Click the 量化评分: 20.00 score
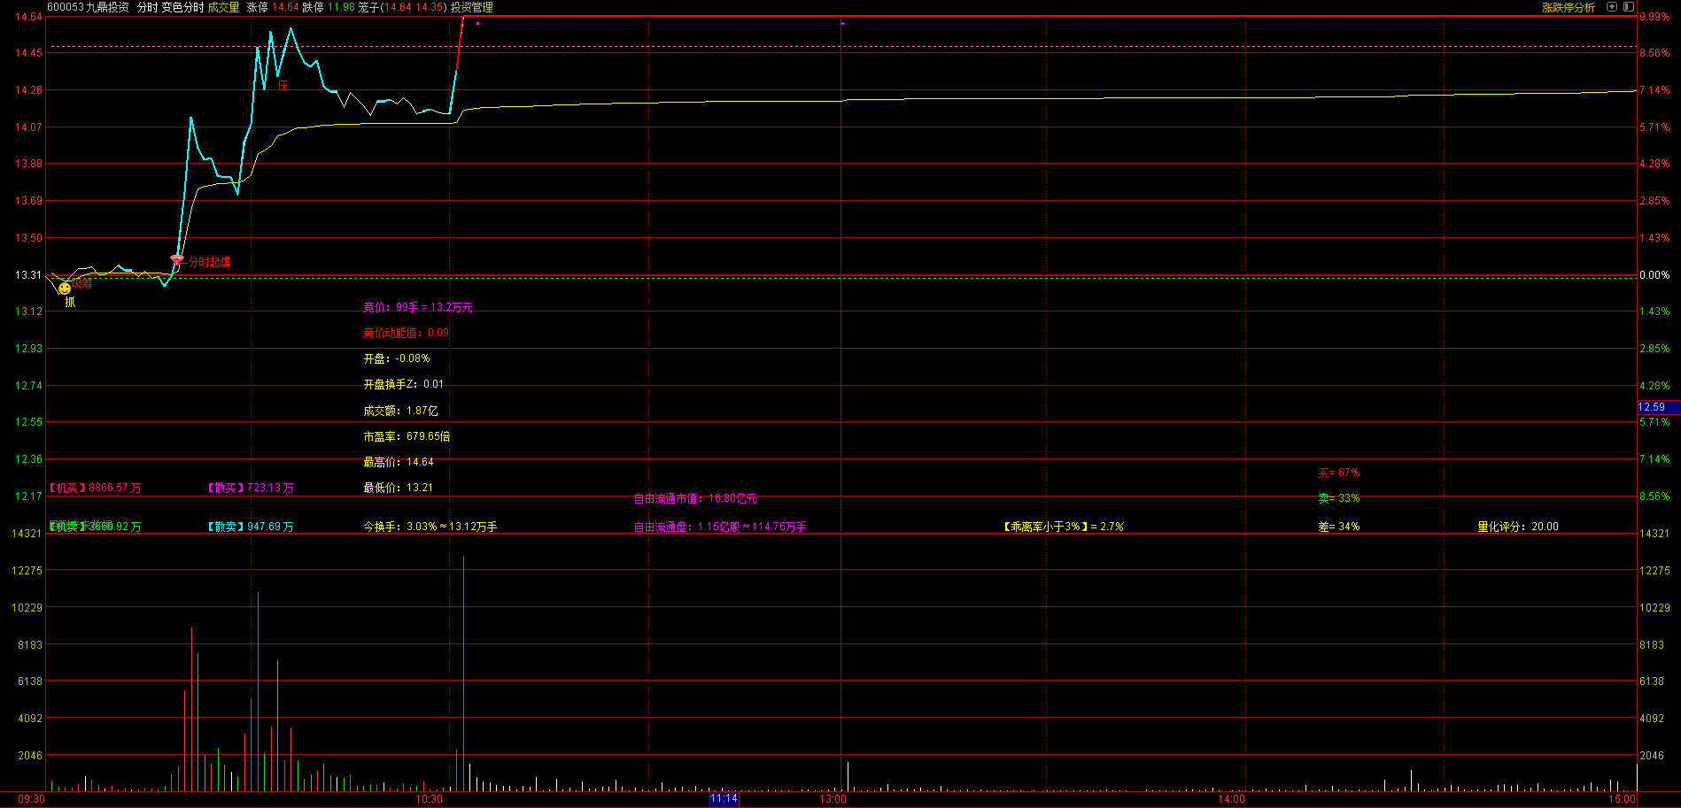This screenshot has height=808, width=1681. [x=1518, y=527]
